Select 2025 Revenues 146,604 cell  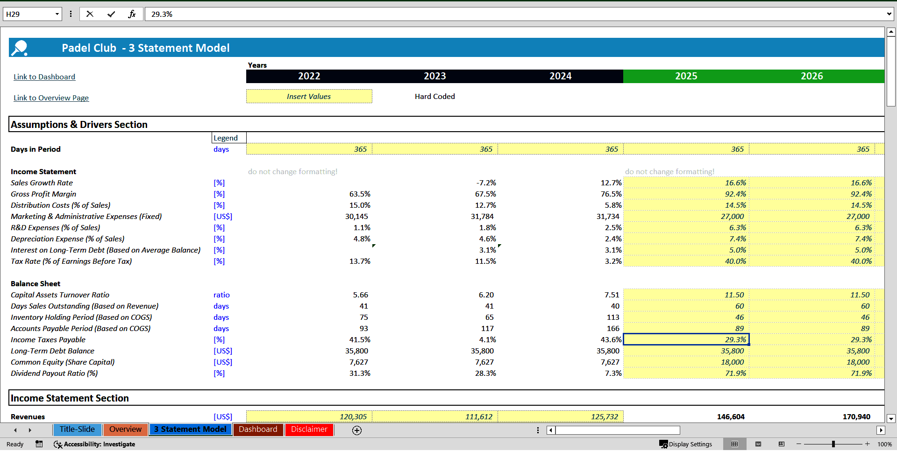(x=686, y=416)
